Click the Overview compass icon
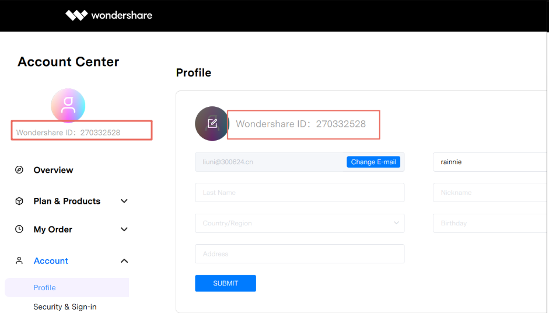Screen dimensions: 549x313 point(19,170)
